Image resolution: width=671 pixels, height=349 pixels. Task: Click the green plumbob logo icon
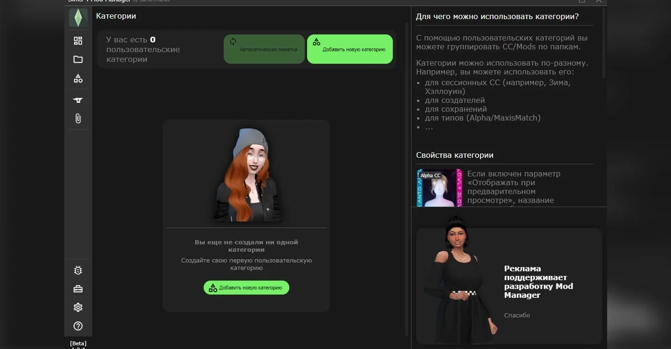tap(78, 18)
